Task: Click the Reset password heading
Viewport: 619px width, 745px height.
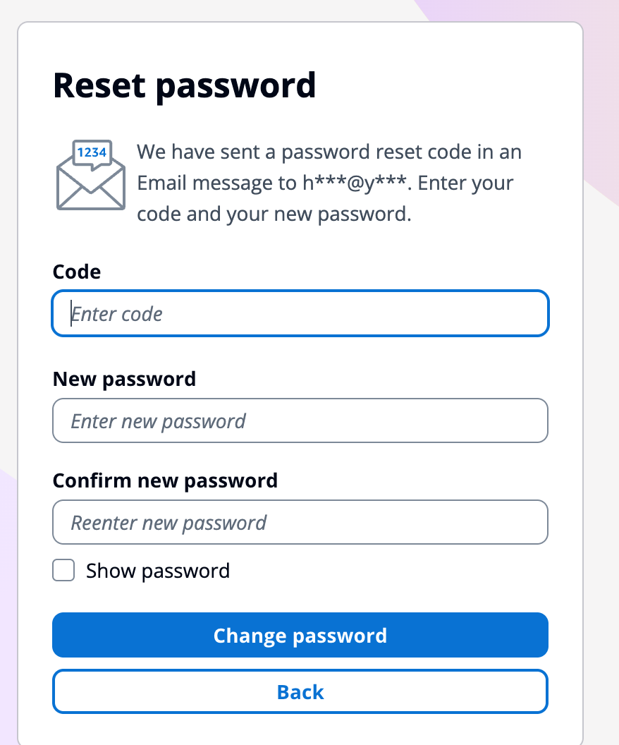Action: tap(185, 85)
